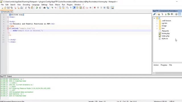The height and width of the screenshot is (102, 182).
Task: Click NppFTP abort transfer icon
Action: point(172,14)
